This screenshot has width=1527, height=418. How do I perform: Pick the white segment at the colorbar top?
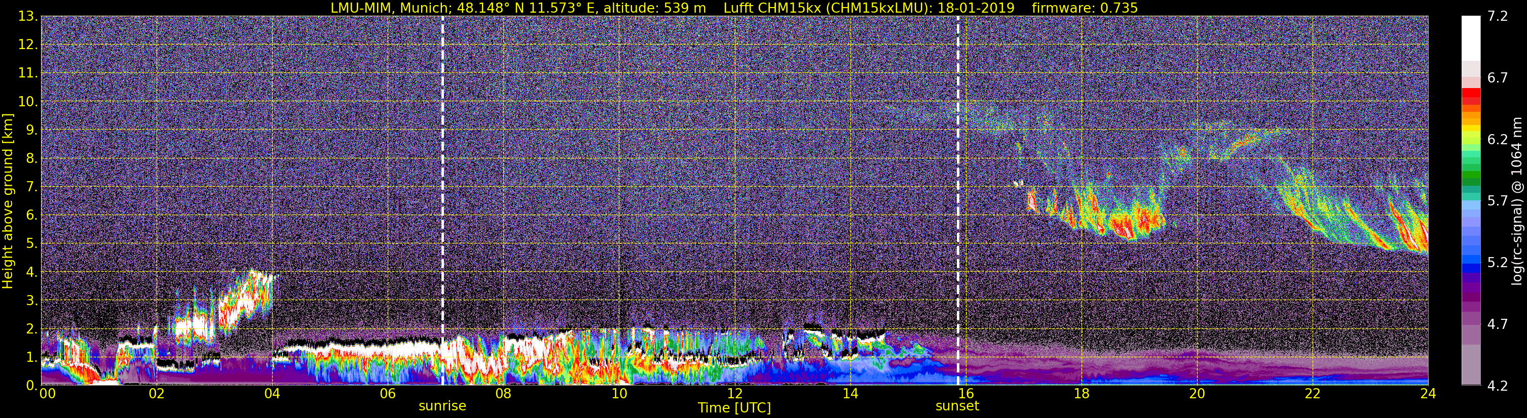[1471, 38]
